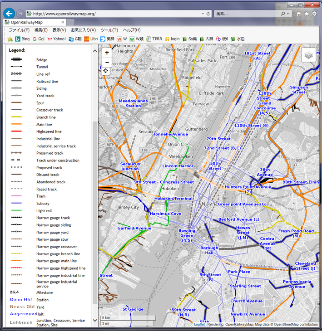Open the login bookmark
The height and width of the screenshot is (331, 322).
pyautogui.click(x=172, y=39)
